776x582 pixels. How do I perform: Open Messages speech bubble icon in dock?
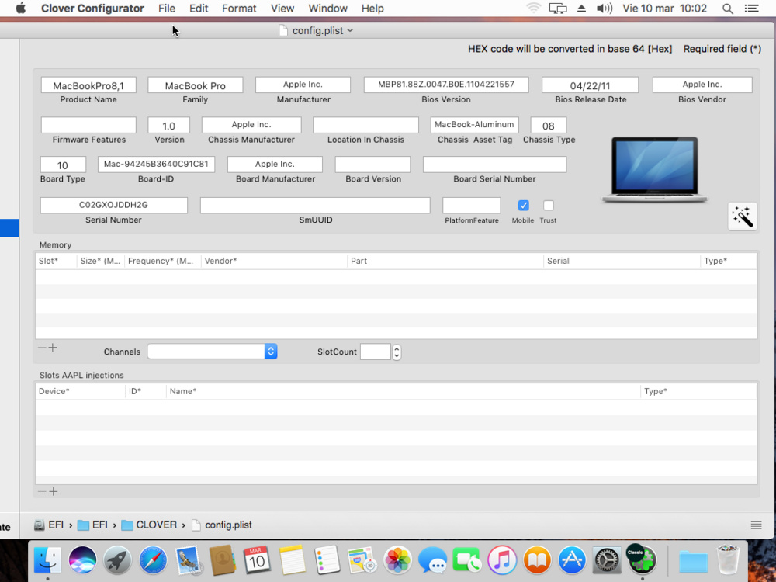(x=432, y=560)
